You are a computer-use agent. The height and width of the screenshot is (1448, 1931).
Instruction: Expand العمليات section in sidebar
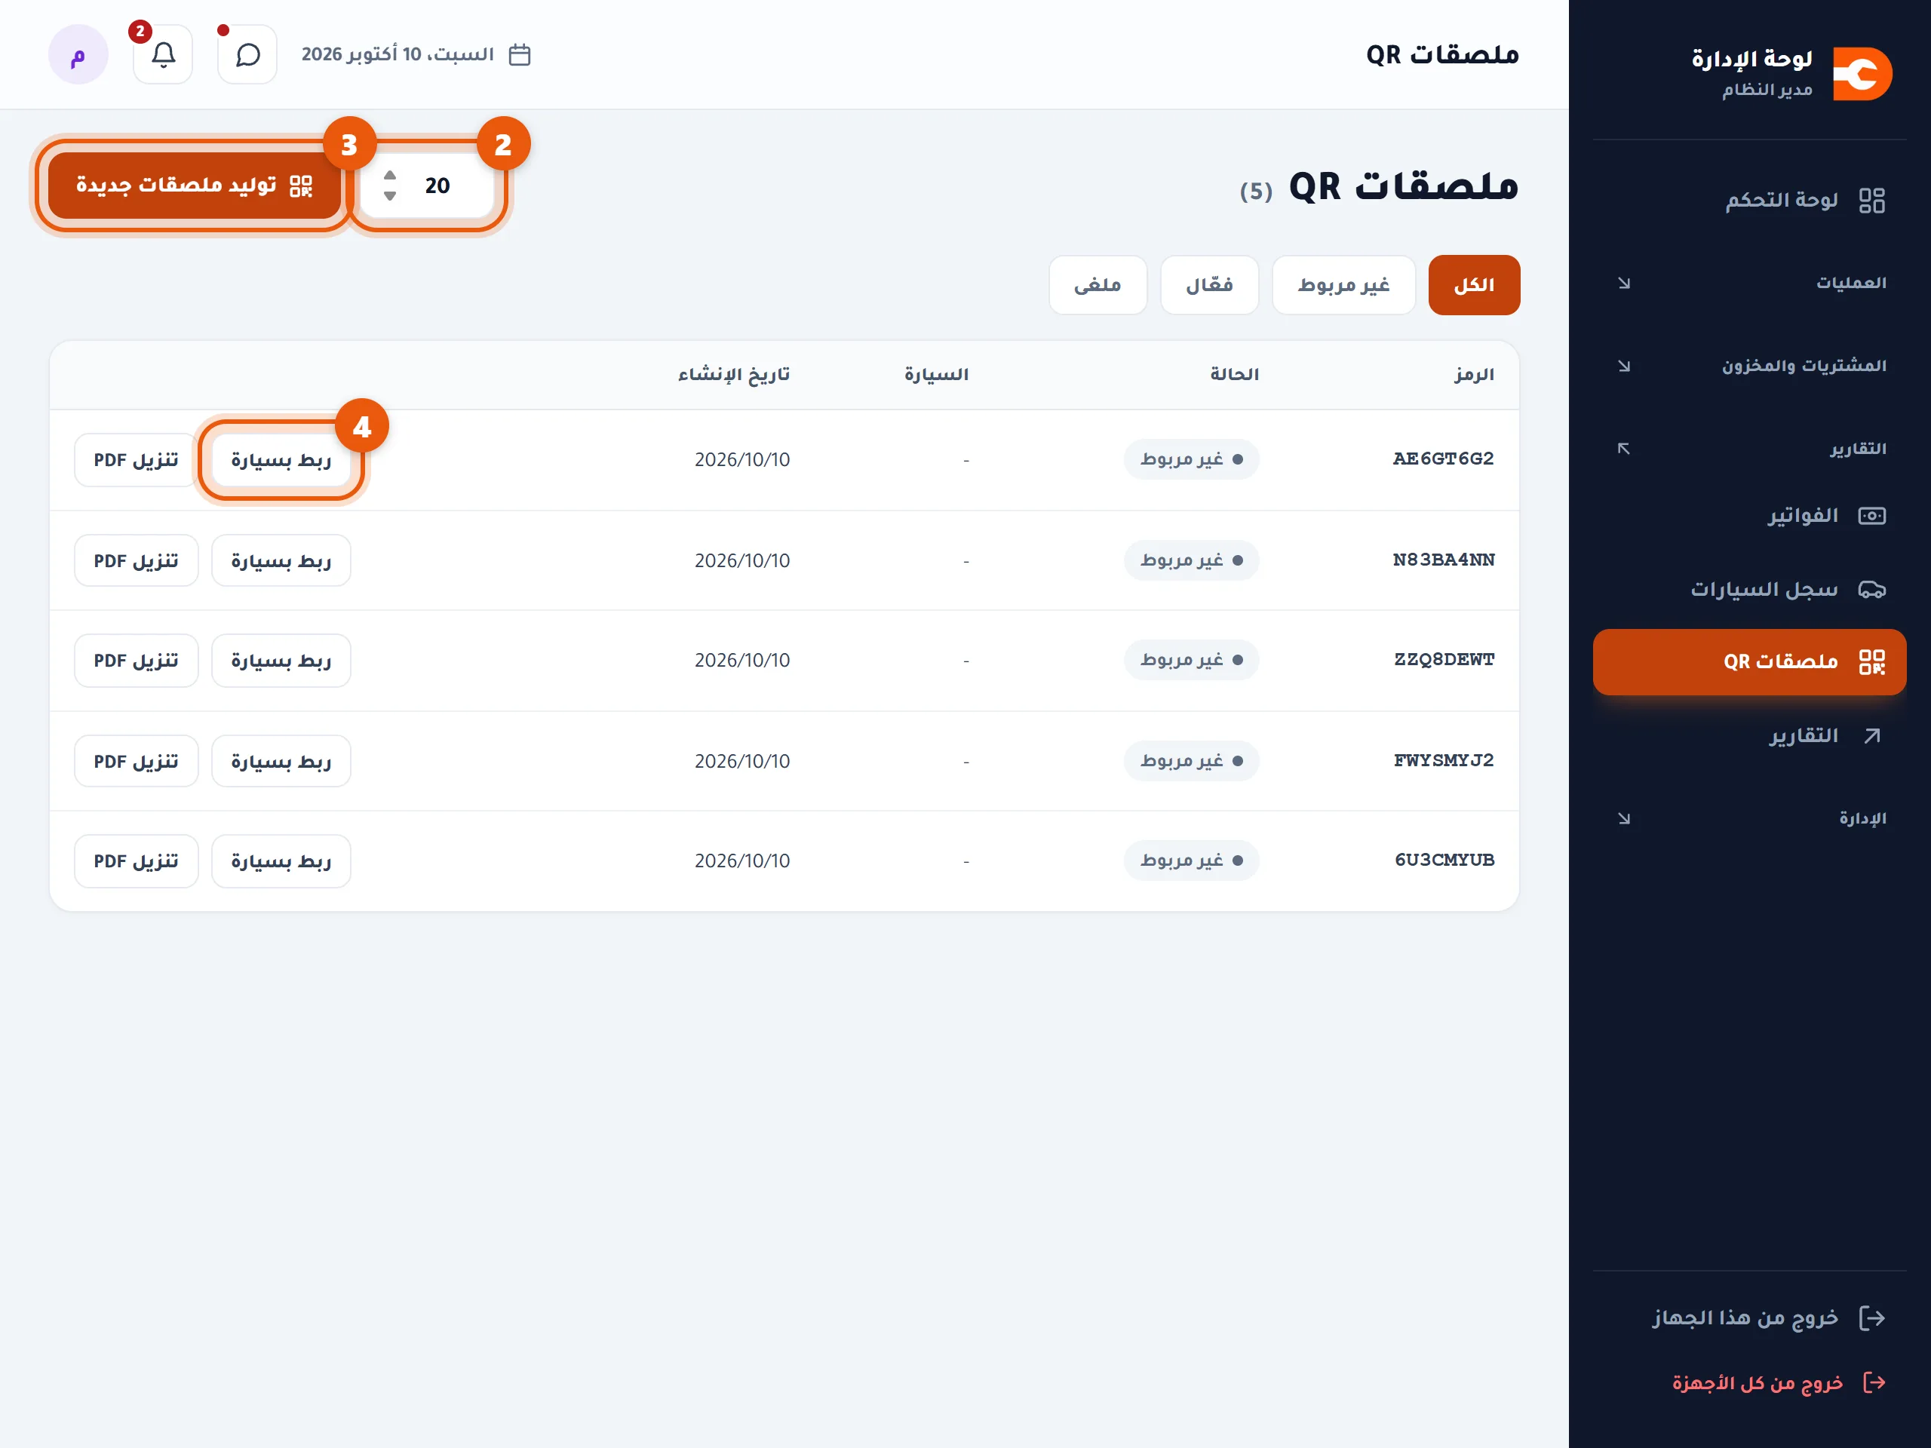tap(1749, 283)
